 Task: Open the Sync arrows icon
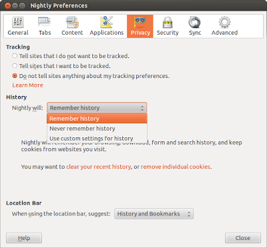coord(195,22)
